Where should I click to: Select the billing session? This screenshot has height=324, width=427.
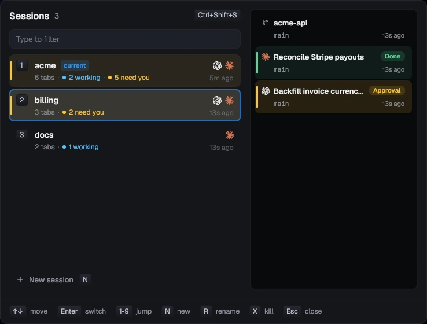pyautogui.click(x=125, y=105)
